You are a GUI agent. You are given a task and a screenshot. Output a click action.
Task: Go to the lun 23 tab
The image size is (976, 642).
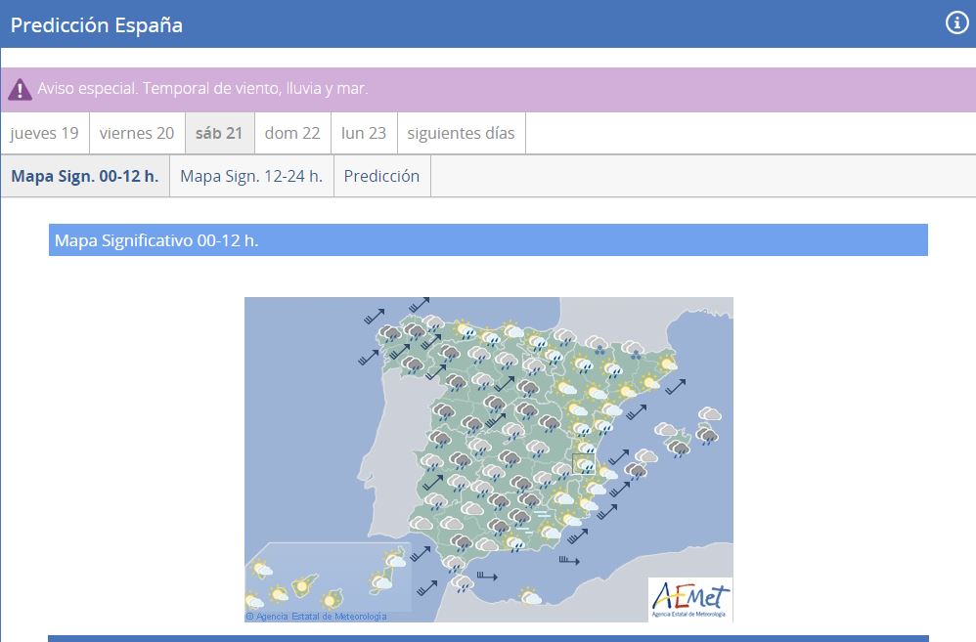tap(364, 134)
